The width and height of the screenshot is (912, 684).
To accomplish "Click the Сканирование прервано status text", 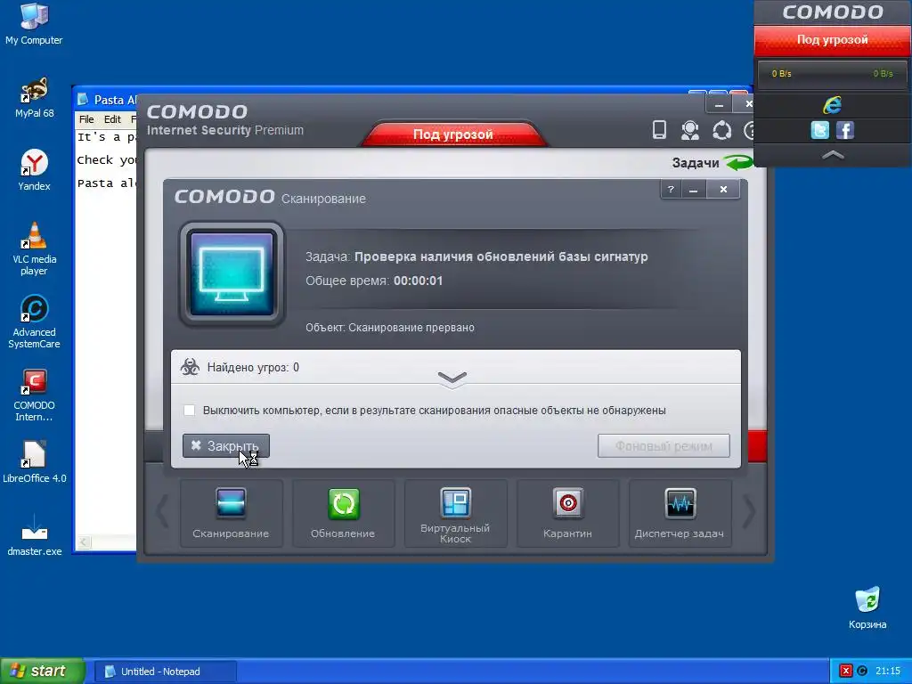I will (411, 328).
